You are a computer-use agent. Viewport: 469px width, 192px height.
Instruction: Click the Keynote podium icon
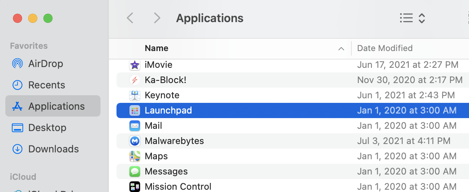(135, 95)
